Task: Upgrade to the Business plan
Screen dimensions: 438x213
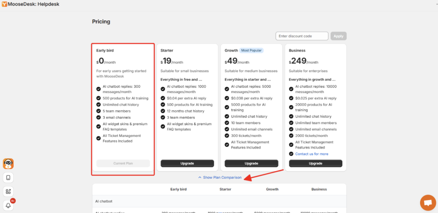Action: click(x=315, y=163)
